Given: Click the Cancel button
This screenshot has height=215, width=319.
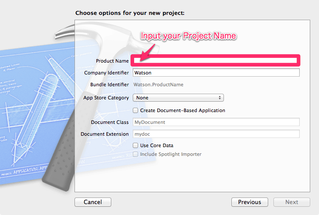Looking at the screenshot, I should tap(93, 202).
